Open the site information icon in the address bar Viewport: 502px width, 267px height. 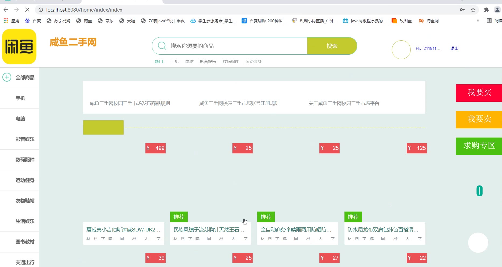point(41,10)
